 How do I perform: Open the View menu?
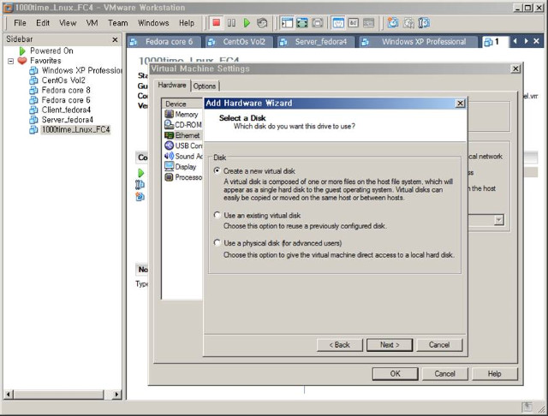[x=68, y=23]
